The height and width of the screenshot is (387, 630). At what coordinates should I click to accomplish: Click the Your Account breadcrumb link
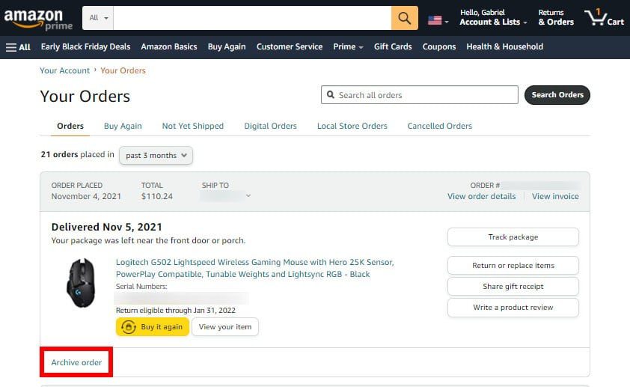click(x=64, y=70)
